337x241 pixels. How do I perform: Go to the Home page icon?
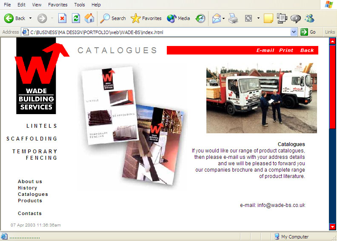tap(89, 18)
